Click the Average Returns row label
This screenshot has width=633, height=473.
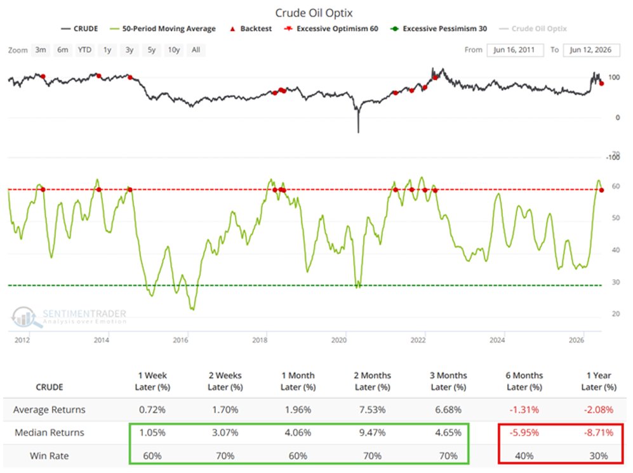click(x=50, y=410)
